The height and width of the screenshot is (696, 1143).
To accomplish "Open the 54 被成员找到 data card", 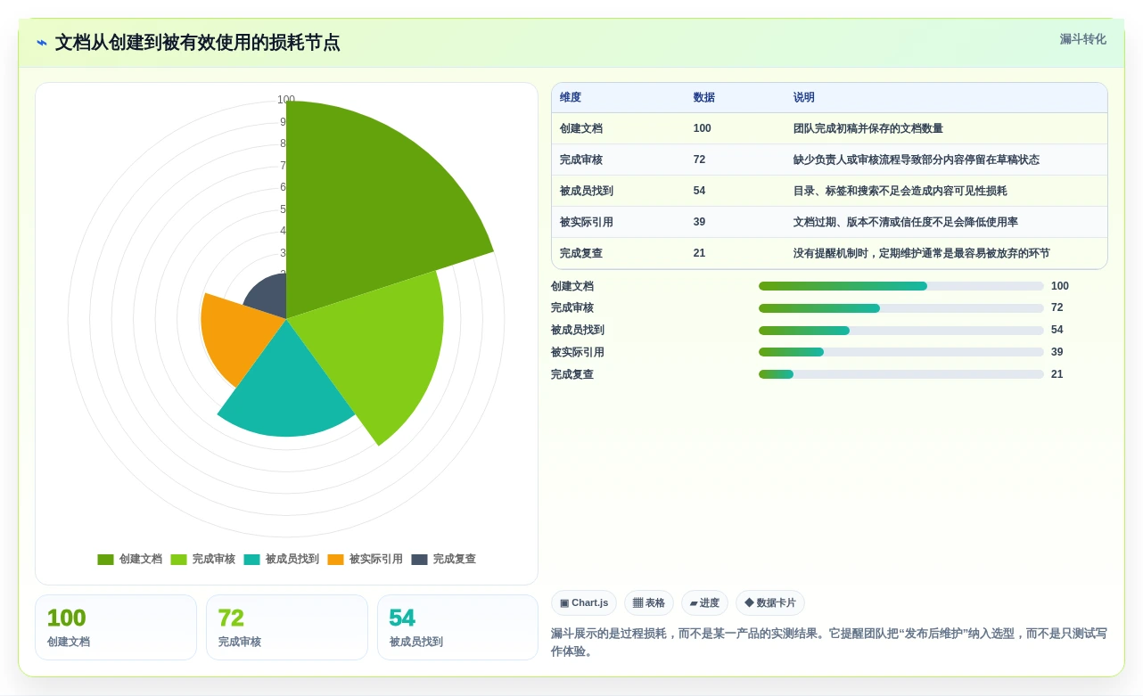I will point(457,627).
